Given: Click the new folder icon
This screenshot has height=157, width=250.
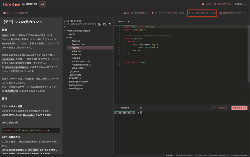Looking at the screenshot, I should click(x=104, y=24).
